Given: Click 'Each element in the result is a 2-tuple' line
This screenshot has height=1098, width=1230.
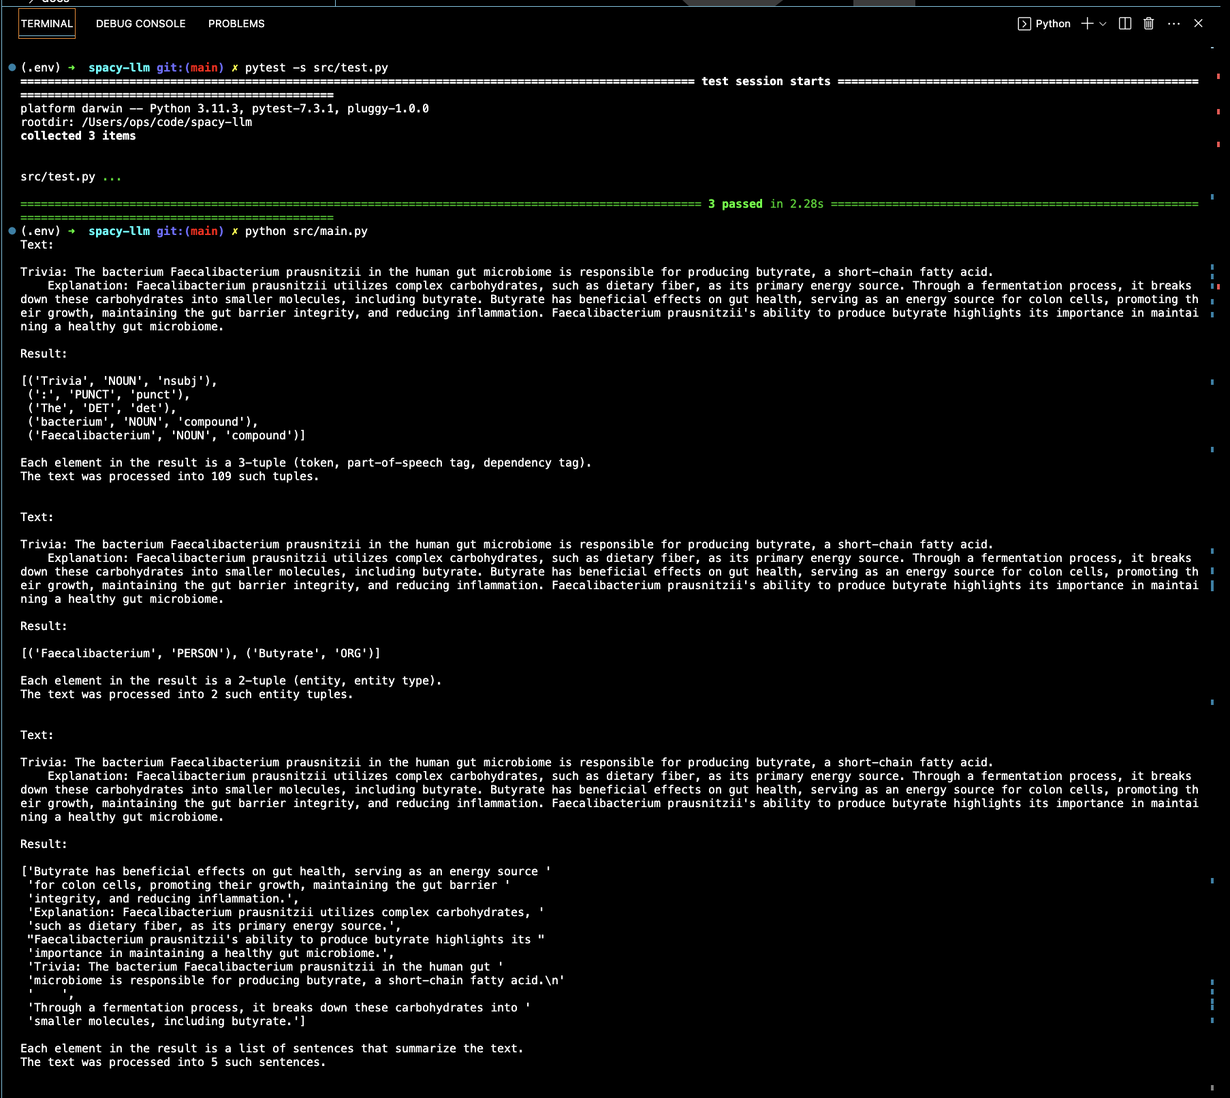Looking at the screenshot, I should pos(231,680).
